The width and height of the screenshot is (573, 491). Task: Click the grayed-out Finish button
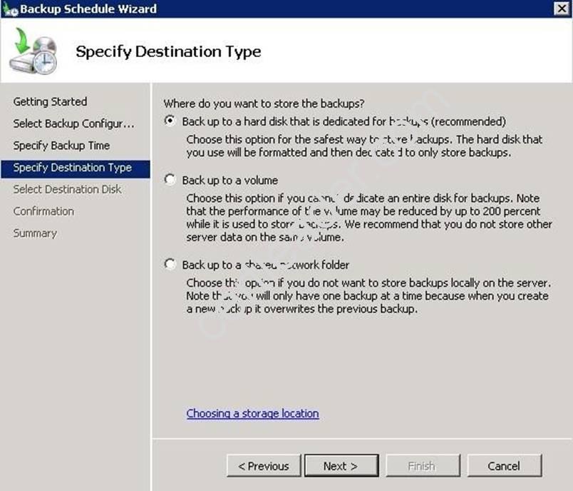421,466
